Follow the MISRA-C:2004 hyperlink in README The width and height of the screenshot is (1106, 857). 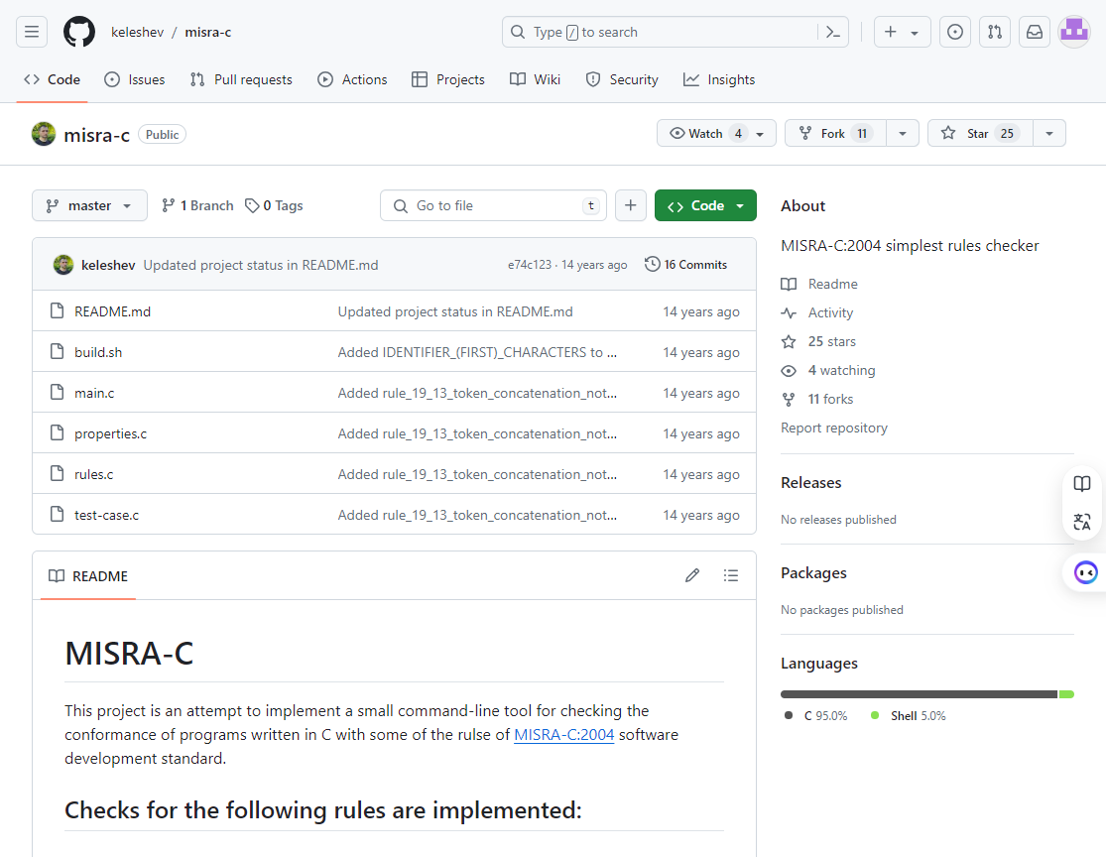(x=564, y=735)
